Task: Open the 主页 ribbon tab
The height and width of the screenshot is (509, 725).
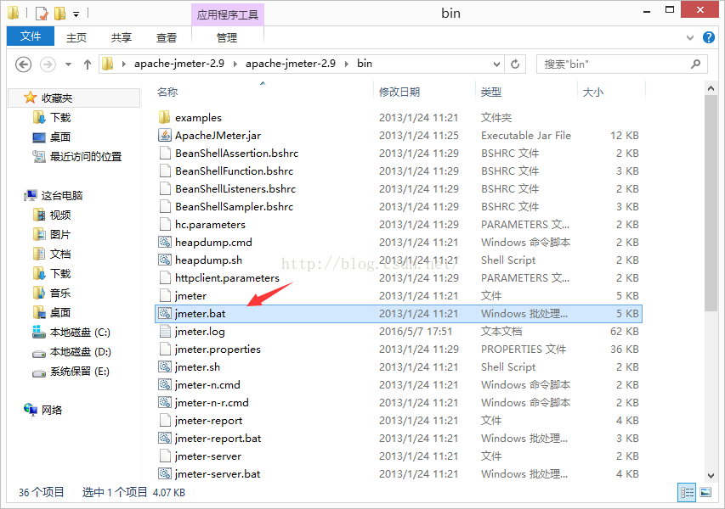Action: click(76, 38)
